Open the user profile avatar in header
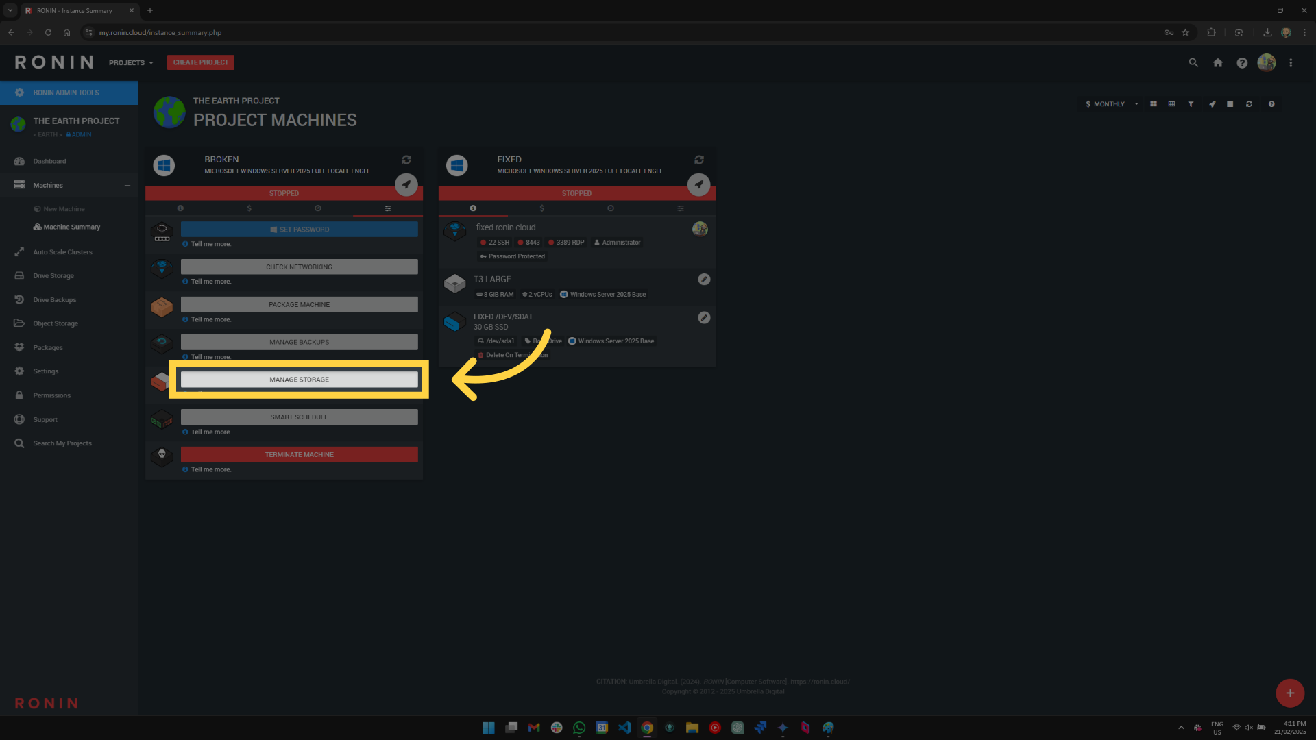The height and width of the screenshot is (740, 1316). (1267, 62)
